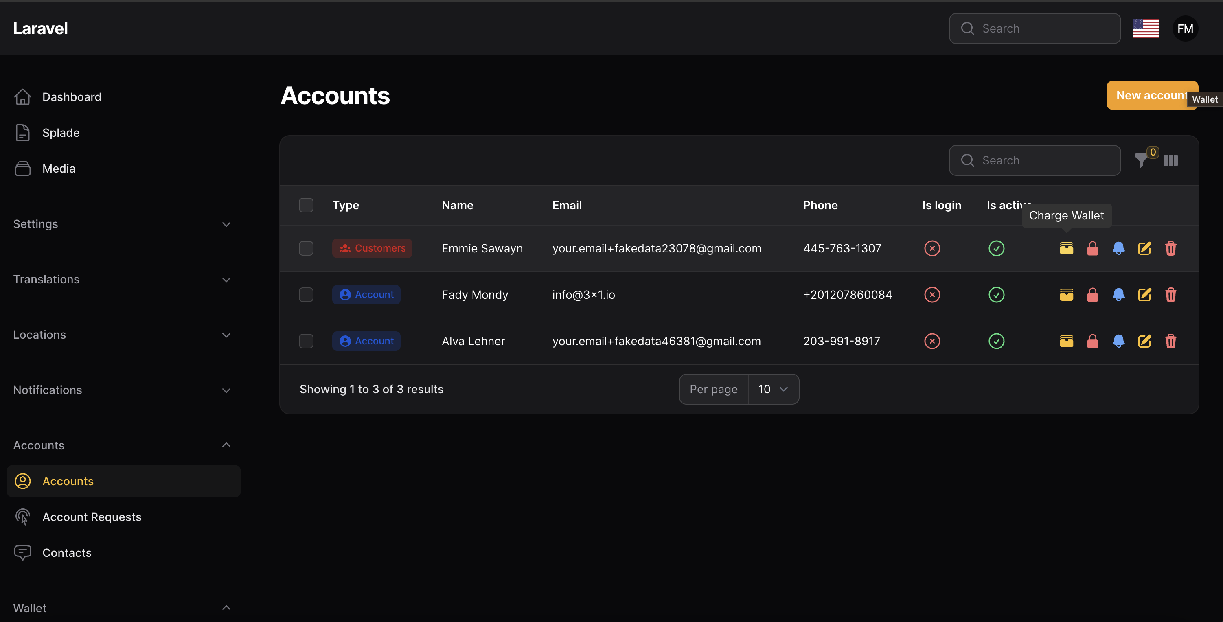Focus the top navbar Search field
Viewport: 1223px width, 622px height.
point(1035,28)
